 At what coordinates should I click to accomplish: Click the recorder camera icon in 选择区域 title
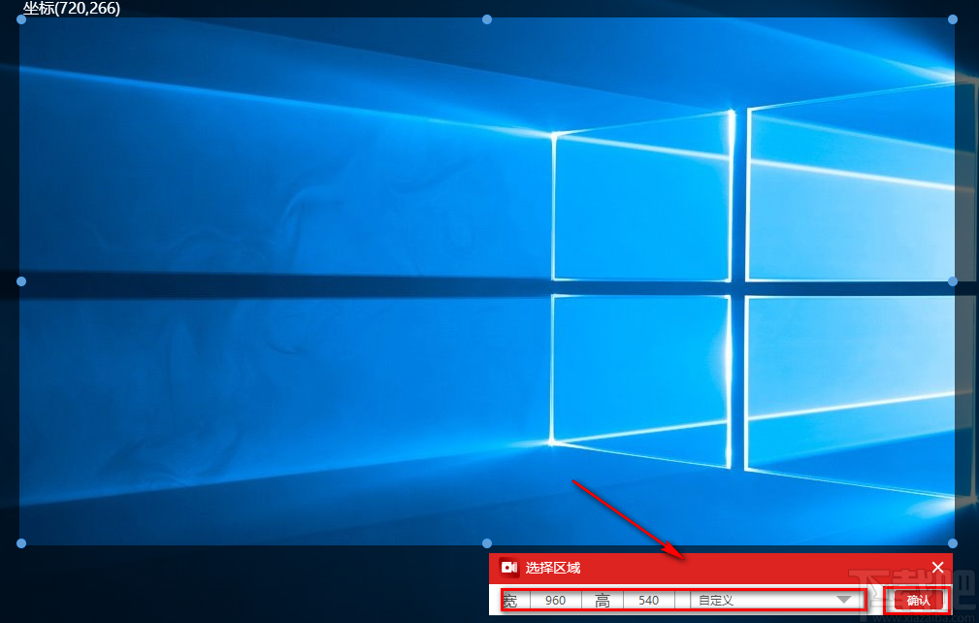coord(509,568)
